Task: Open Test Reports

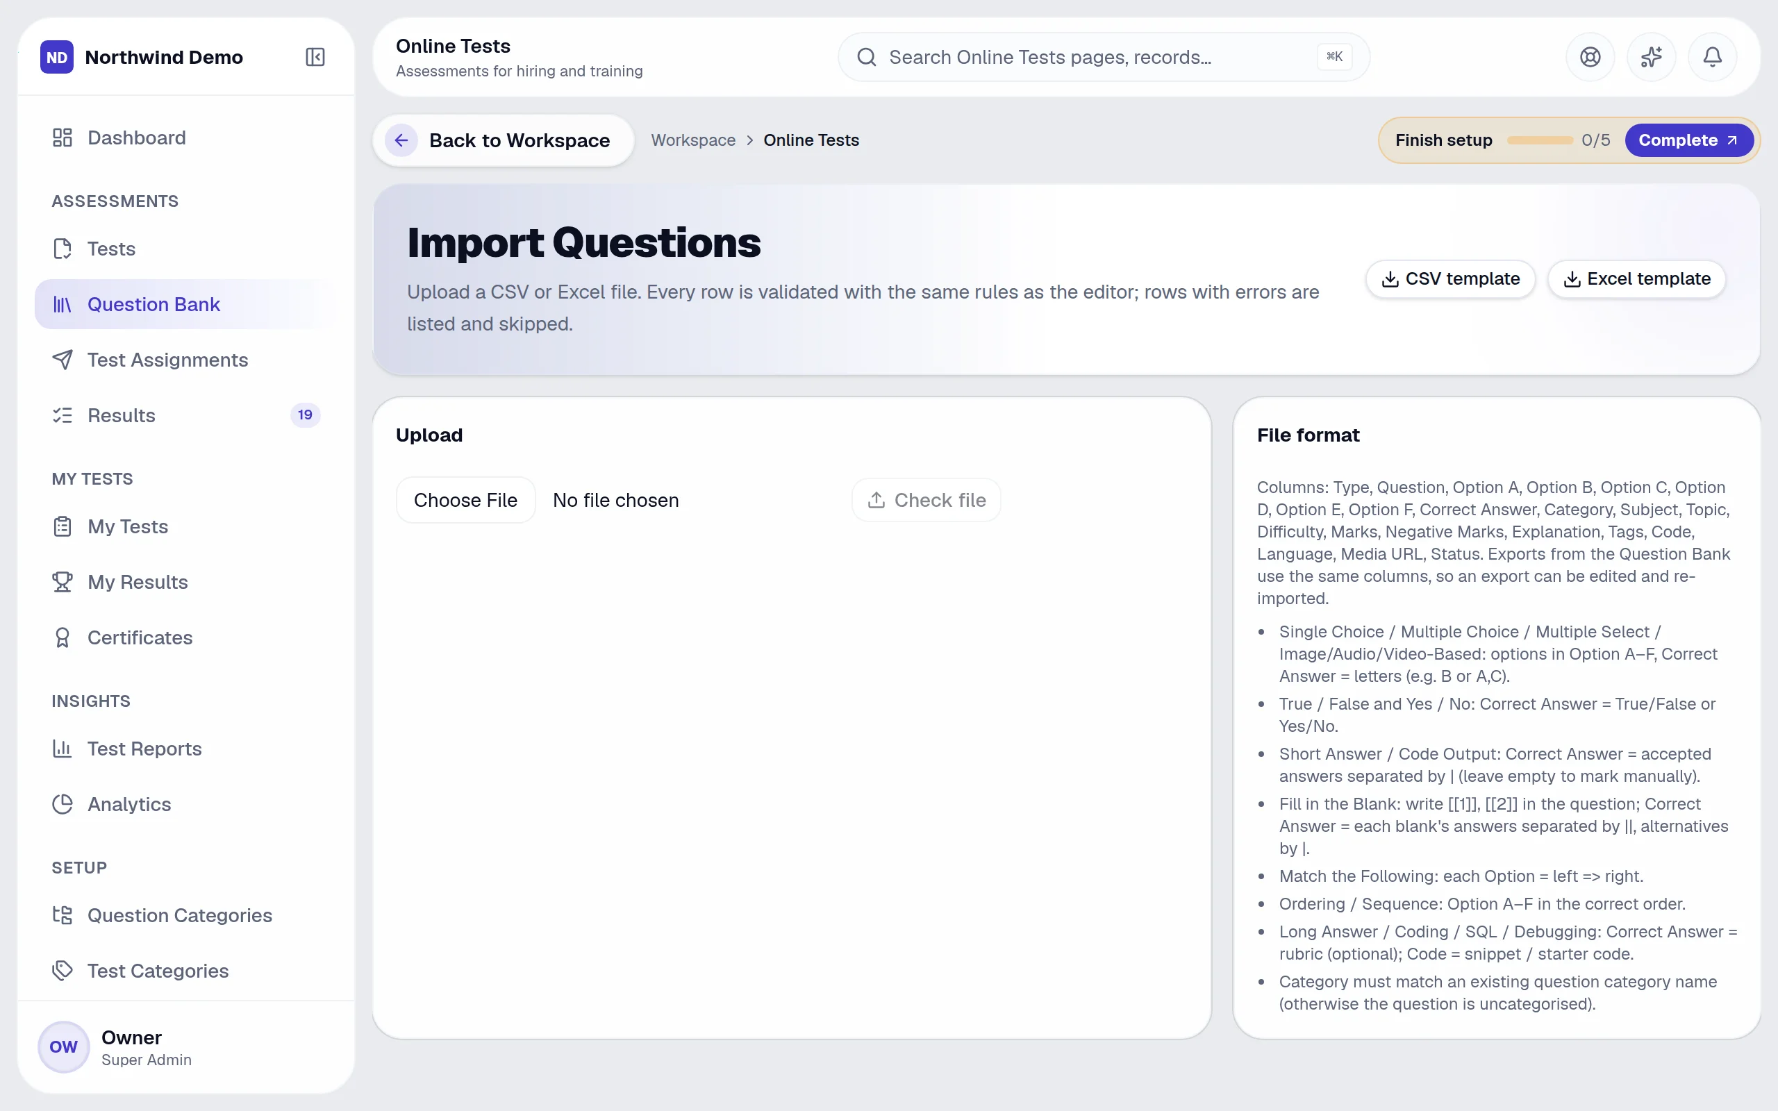Action: pyautogui.click(x=187, y=749)
